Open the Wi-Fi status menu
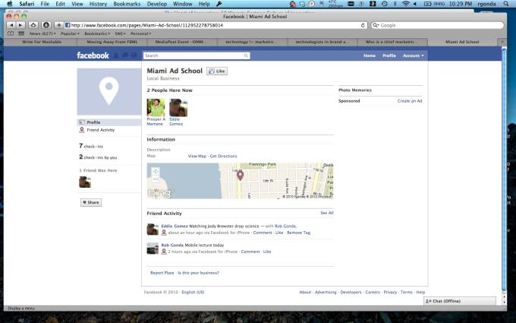The height and width of the screenshot is (323, 516). [406, 4]
